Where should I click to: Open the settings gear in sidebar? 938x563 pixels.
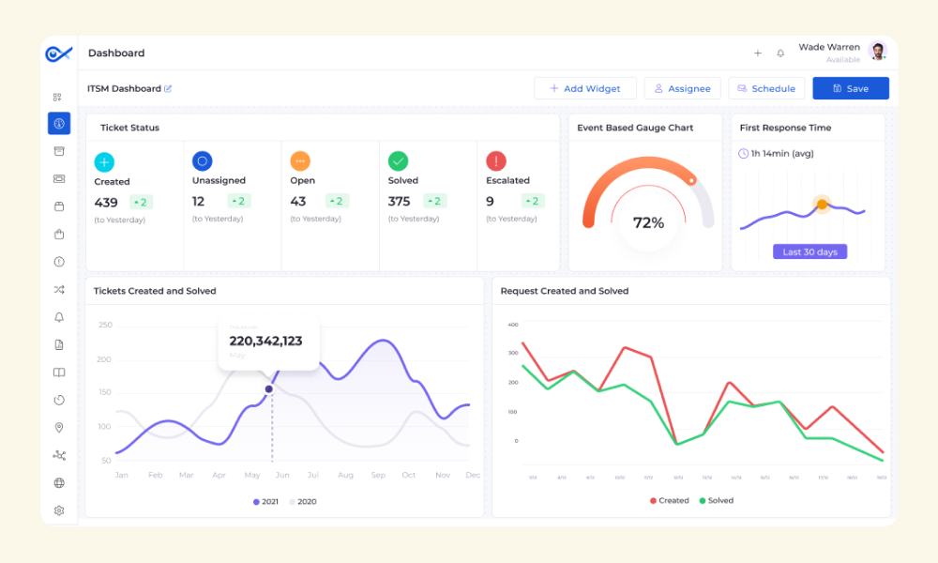58,510
